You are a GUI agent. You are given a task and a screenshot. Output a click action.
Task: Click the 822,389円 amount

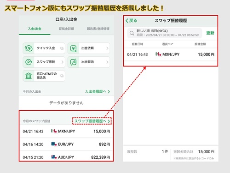point(101,157)
